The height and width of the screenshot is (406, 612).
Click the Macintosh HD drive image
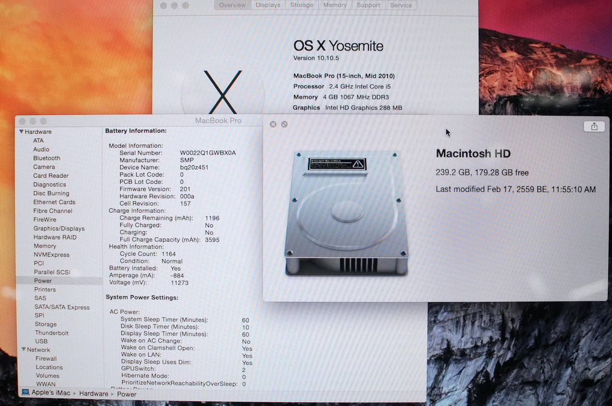point(346,213)
